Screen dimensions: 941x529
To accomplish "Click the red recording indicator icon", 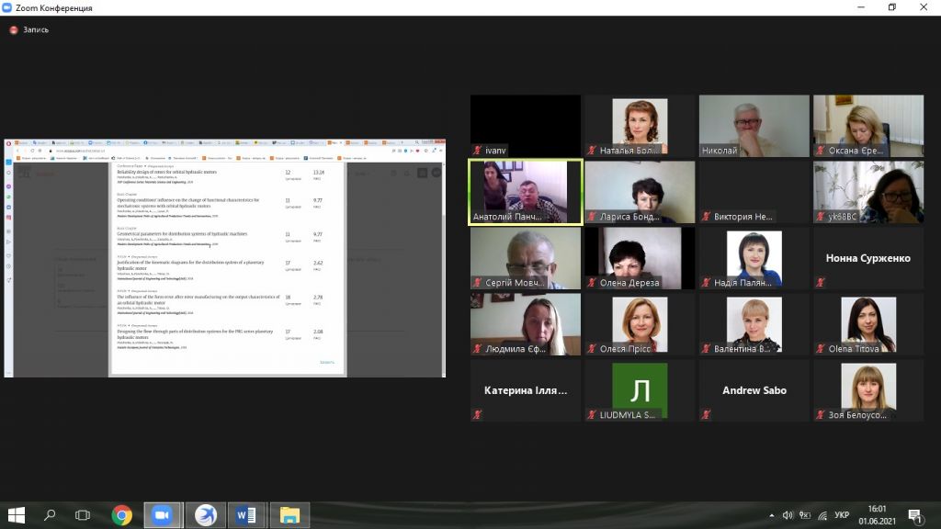I will tap(13, 30).
